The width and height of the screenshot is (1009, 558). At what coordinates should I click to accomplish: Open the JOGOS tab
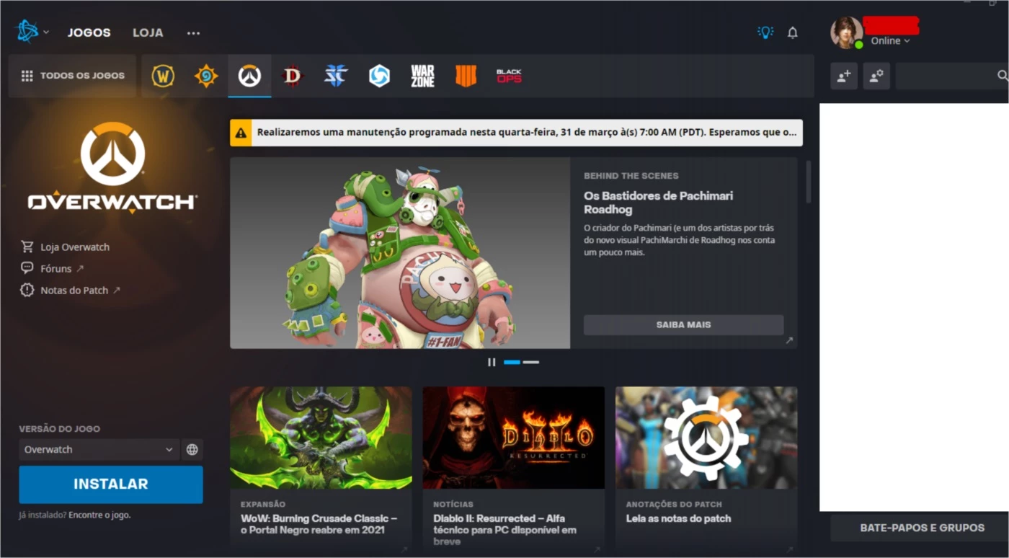coord(89,32)
